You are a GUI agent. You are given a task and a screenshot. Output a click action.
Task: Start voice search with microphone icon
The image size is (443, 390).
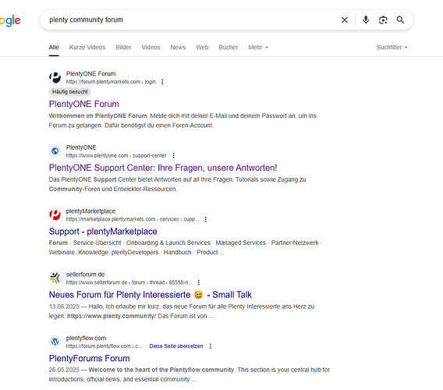[366, 19]
